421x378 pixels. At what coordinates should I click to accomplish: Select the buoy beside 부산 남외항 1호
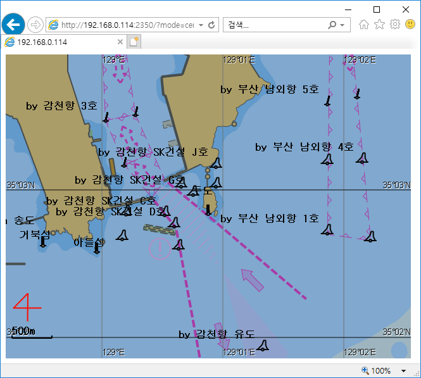tap(327, 229)
